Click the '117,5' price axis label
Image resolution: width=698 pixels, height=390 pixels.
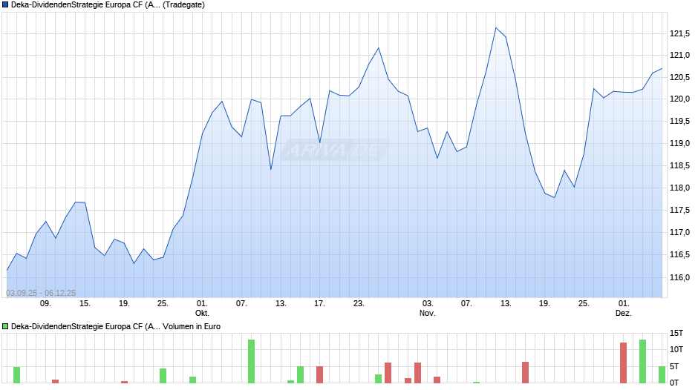(x=679, y=210)
